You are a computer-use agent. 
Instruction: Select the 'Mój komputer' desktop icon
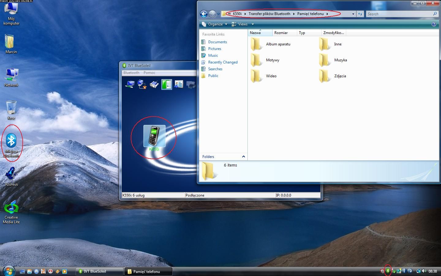(11, 14)
